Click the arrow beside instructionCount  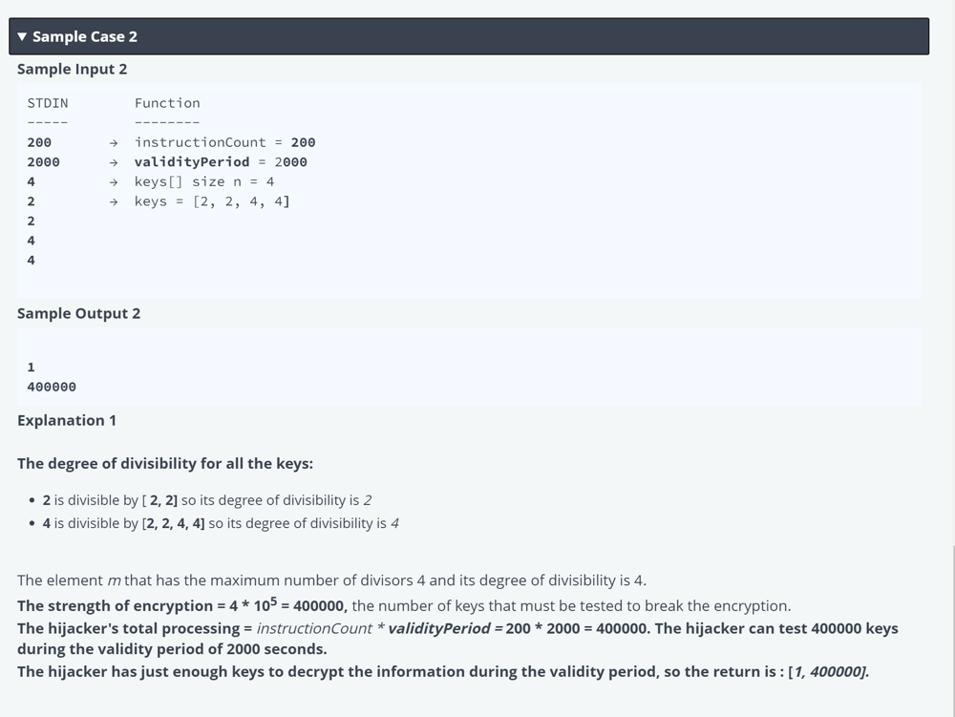(x=114, y=143)
